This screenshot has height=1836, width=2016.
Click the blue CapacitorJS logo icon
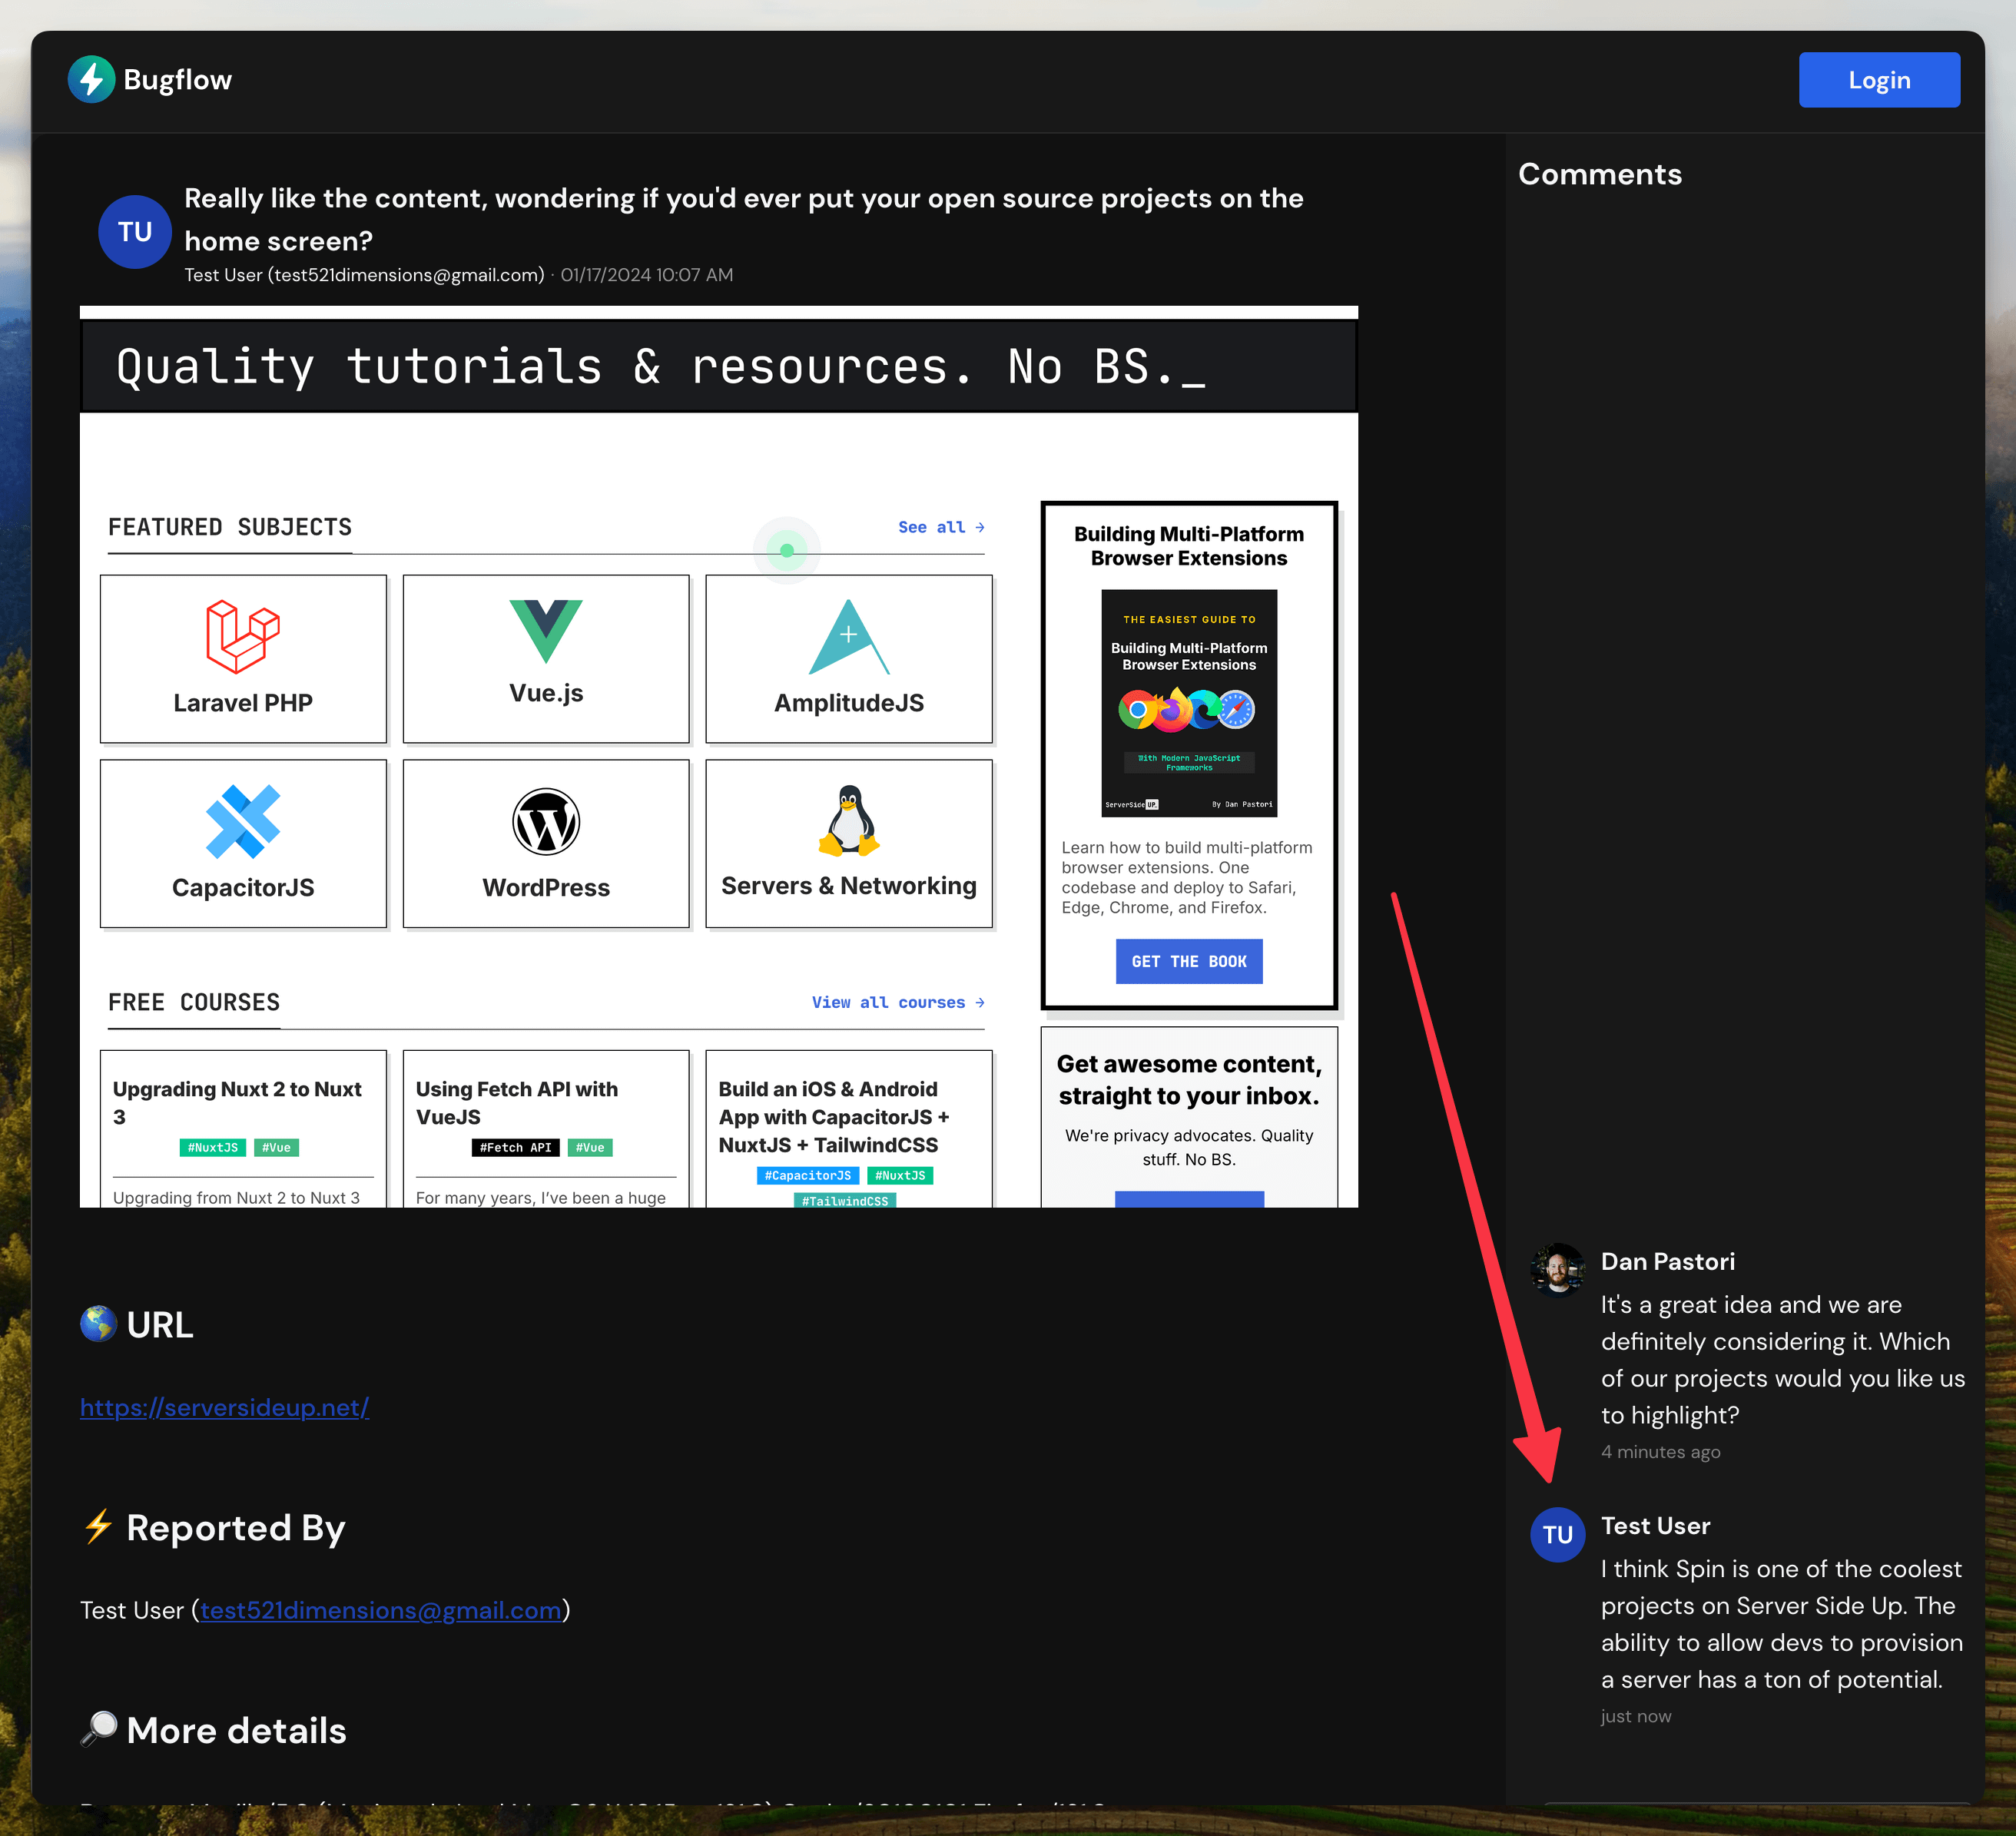tap(243, 822)
